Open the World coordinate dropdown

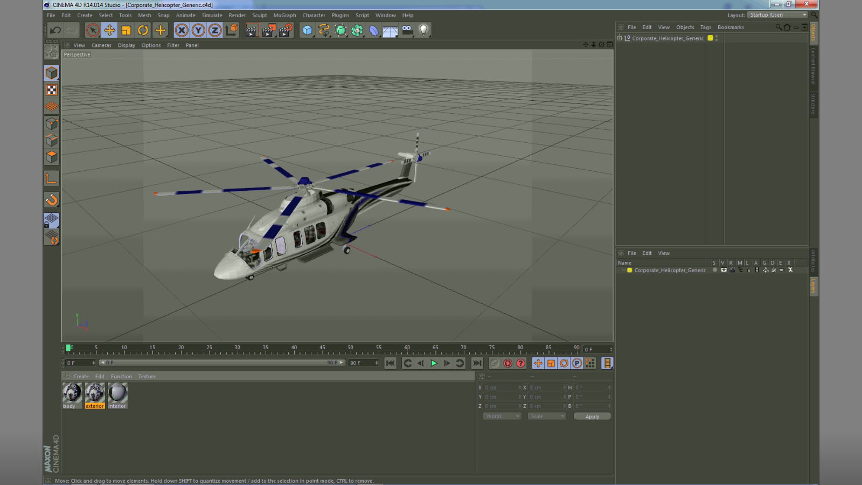click(x=502, y=417)
